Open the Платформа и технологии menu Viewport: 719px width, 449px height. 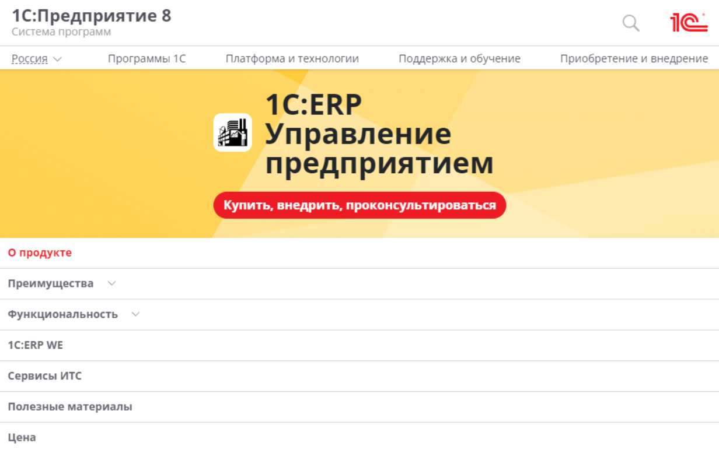[x=292, y=59]
